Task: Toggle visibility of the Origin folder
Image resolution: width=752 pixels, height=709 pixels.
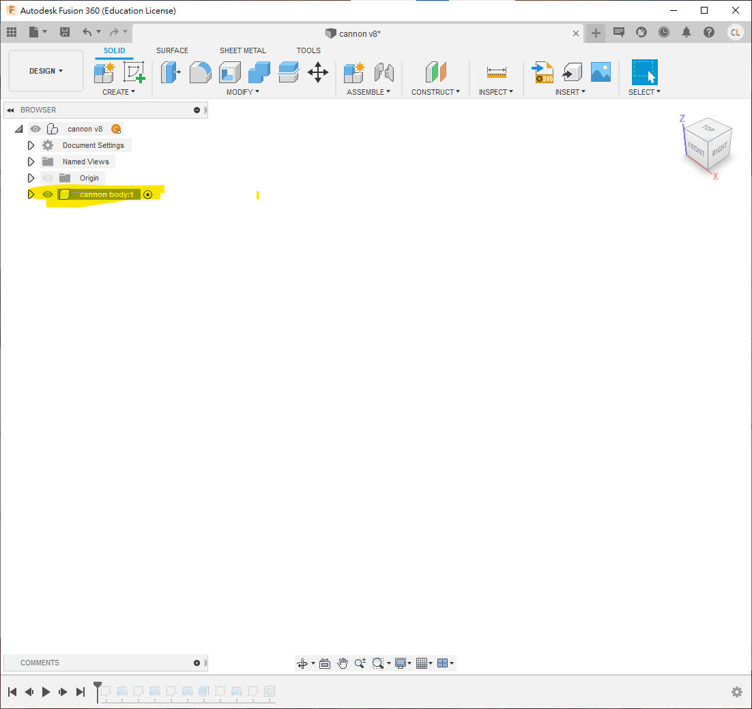Action: point(48,178)
